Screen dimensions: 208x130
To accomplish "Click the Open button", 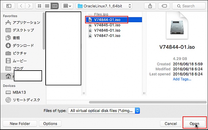I will [x=194, y=123].
